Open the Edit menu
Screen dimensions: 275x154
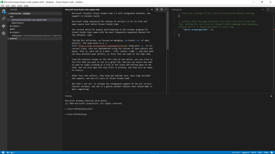click(x=8, y=6)
